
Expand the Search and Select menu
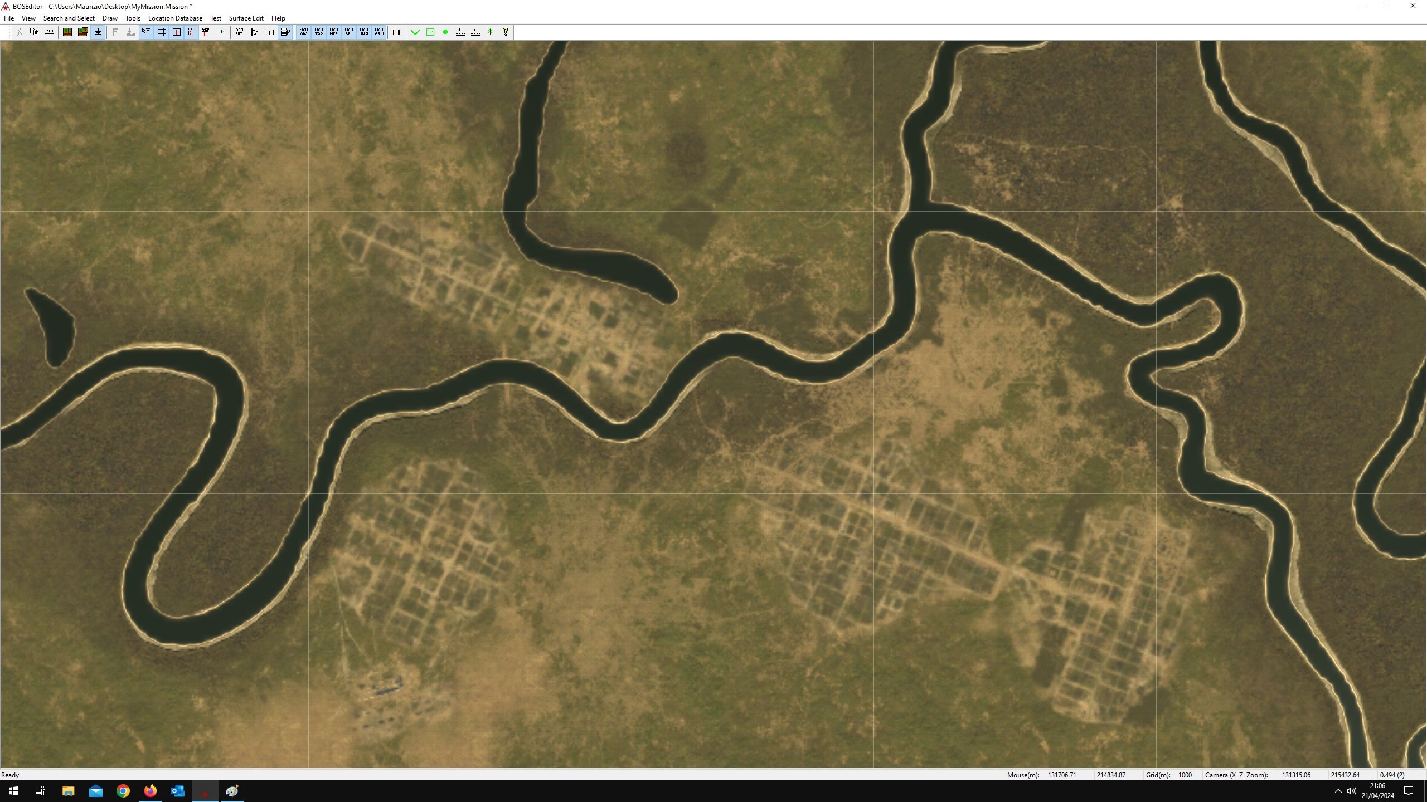[x=69, y=18]
